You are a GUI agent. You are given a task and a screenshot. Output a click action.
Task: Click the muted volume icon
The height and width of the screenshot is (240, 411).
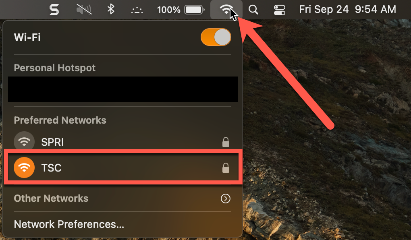pyautogui.click(x=84, y=10)
